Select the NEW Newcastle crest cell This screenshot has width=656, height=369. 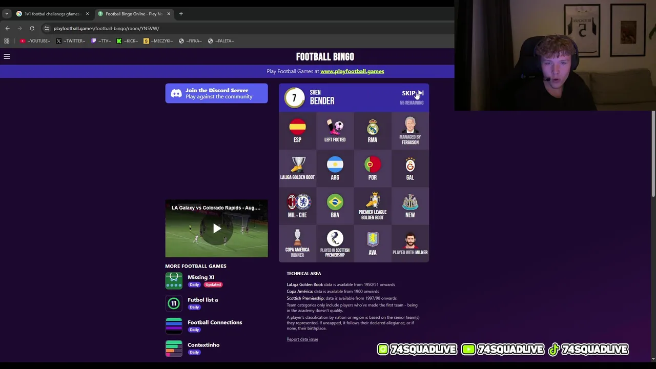(x=410, y=206)
